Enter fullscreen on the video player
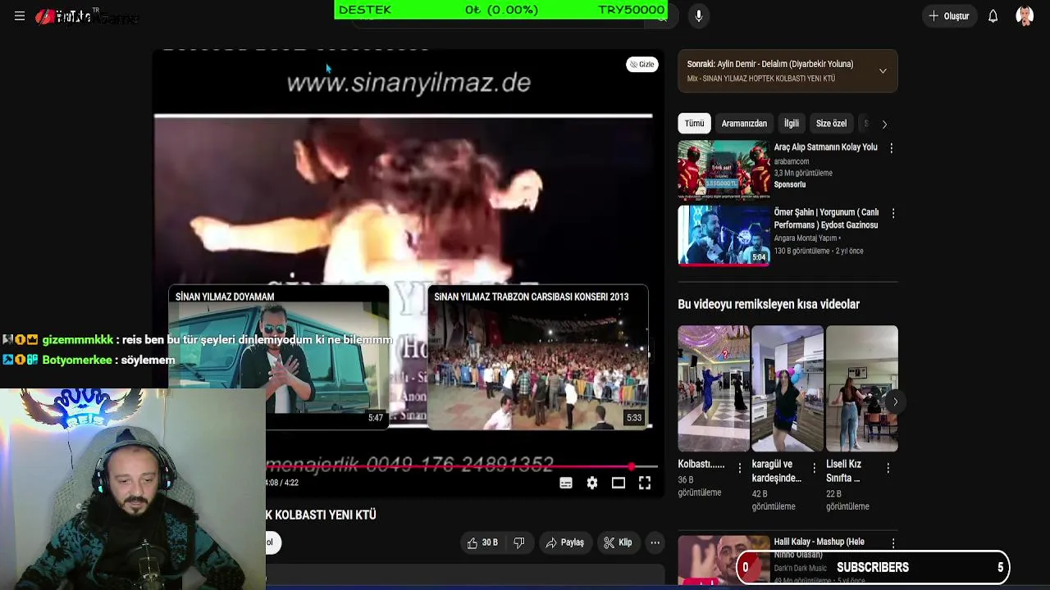The width and height of the screenshot is (1050, 590). (645, 483)
